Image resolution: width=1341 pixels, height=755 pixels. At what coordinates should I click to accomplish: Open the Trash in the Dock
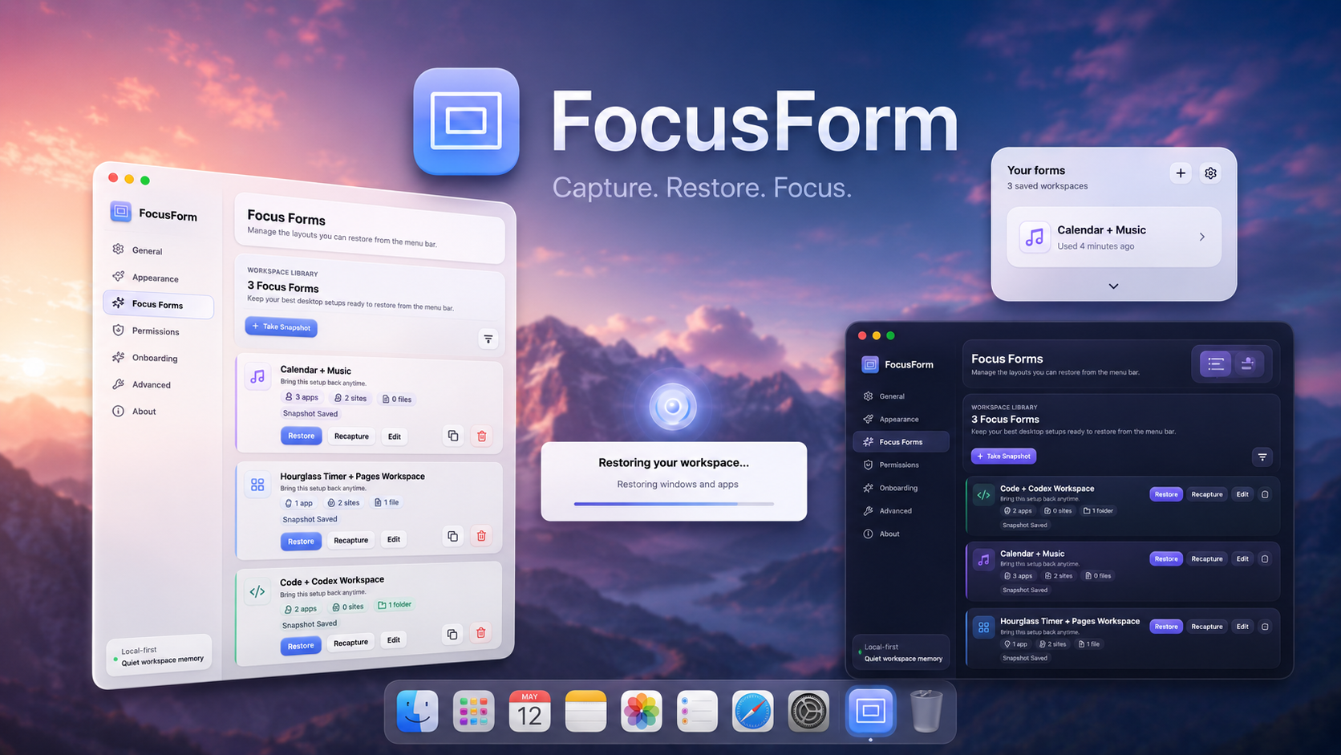click(926, 711)
